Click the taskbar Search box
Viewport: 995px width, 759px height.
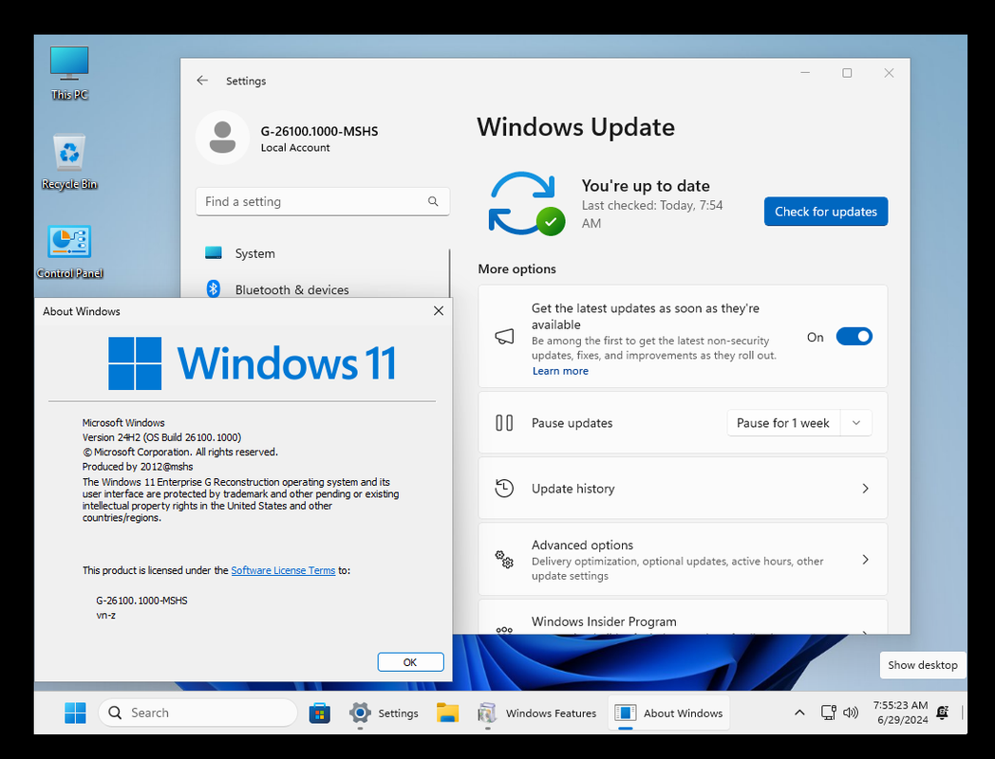point(198,713)
